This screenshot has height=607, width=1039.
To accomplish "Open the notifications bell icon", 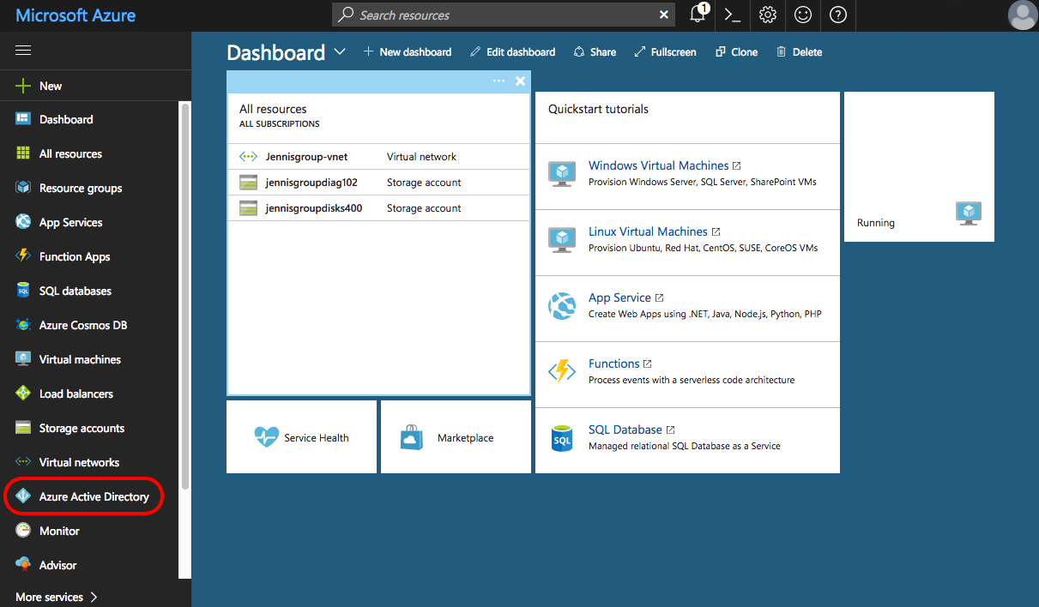I will 698,15.
